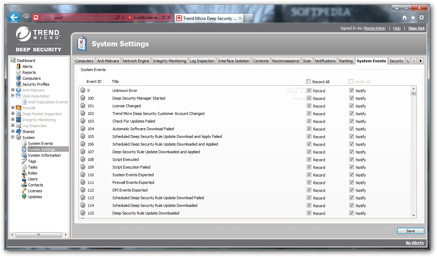This screenshot has width=437, height=257.
Task: Click browser back arrow button
Action: coord(14,17)
